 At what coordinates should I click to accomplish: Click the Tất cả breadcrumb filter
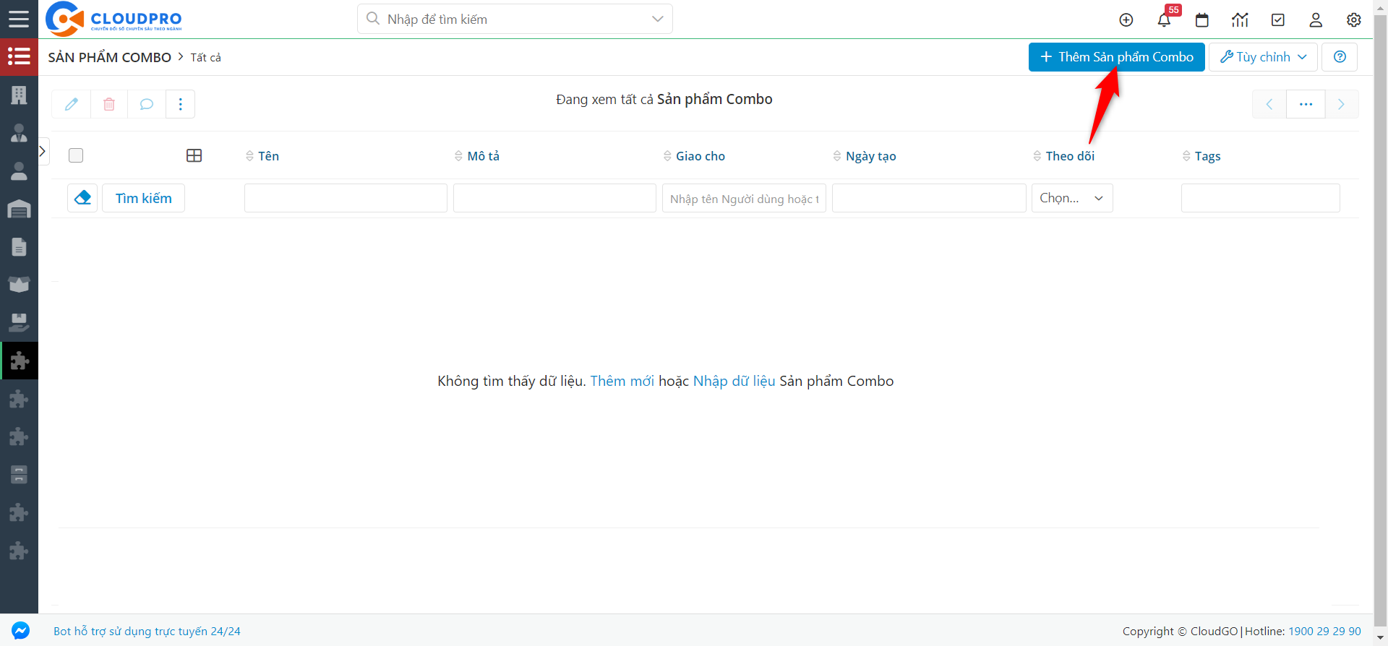(x=206, y=57)
